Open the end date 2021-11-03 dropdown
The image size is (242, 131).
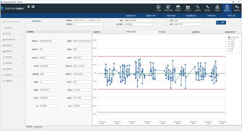(x=102, y=20)
